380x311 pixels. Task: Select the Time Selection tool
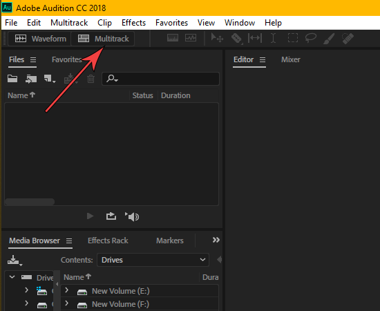pos(273,38)
